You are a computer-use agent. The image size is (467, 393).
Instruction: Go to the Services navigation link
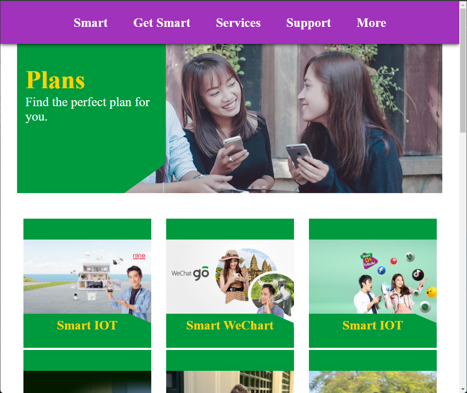pyautogui.click(x=238, y=23)
